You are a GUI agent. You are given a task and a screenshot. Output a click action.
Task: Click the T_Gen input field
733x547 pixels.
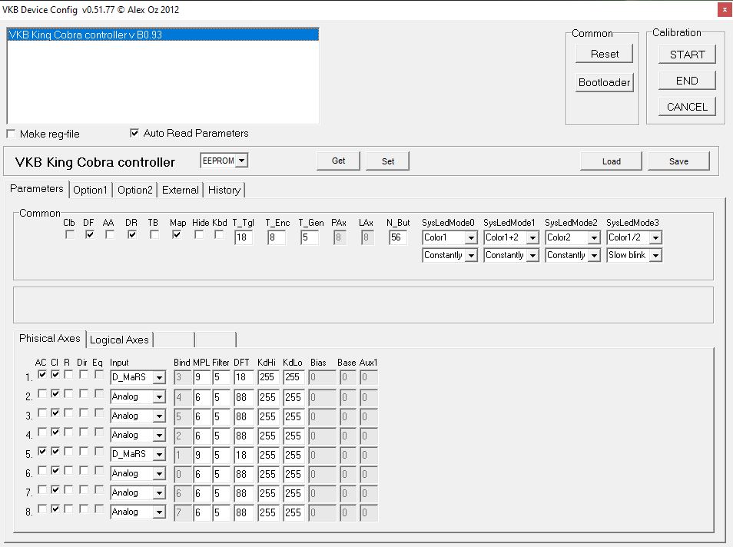tap(310, 237)
